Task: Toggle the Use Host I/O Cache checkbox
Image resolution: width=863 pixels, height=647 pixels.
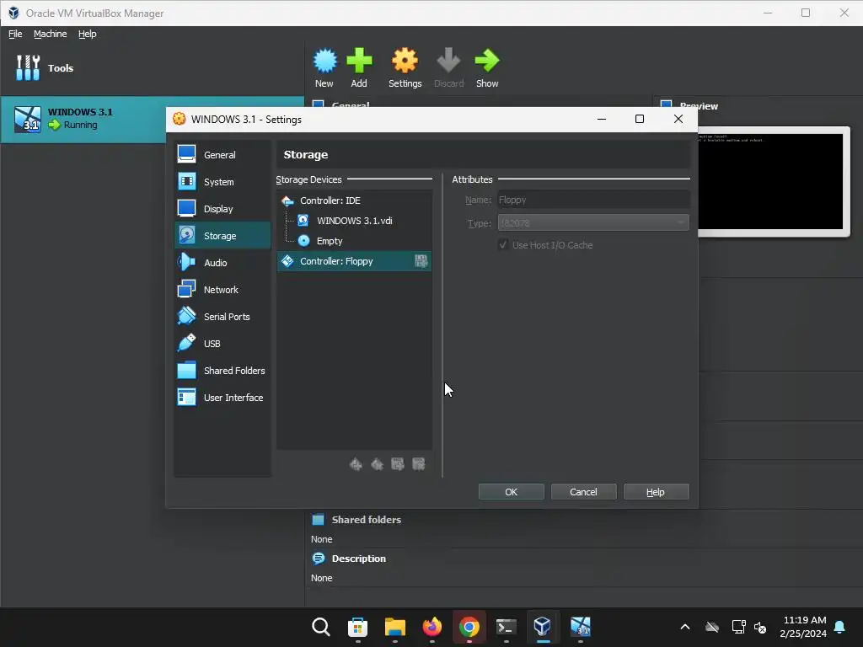Action: (x=502, y=245)
